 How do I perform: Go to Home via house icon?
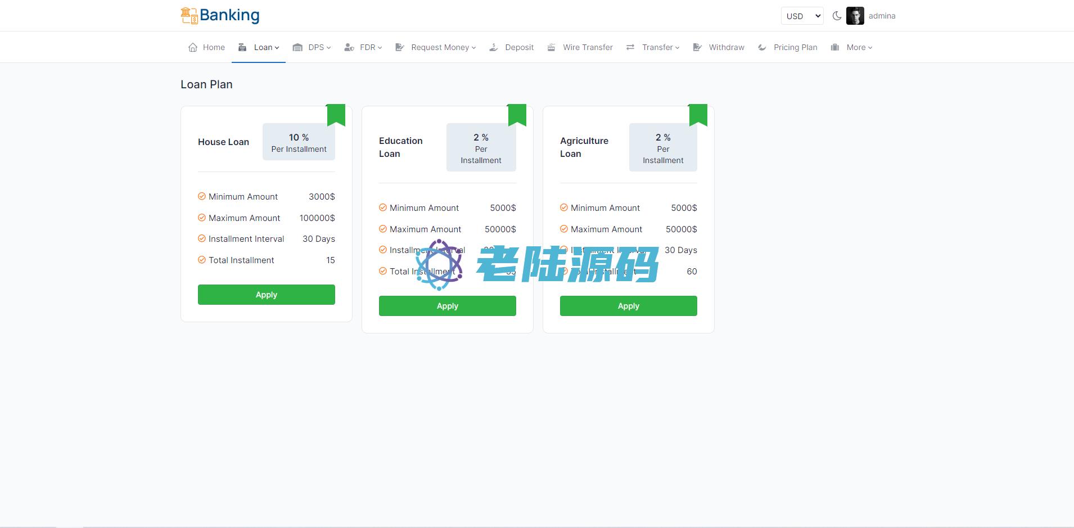193,47
